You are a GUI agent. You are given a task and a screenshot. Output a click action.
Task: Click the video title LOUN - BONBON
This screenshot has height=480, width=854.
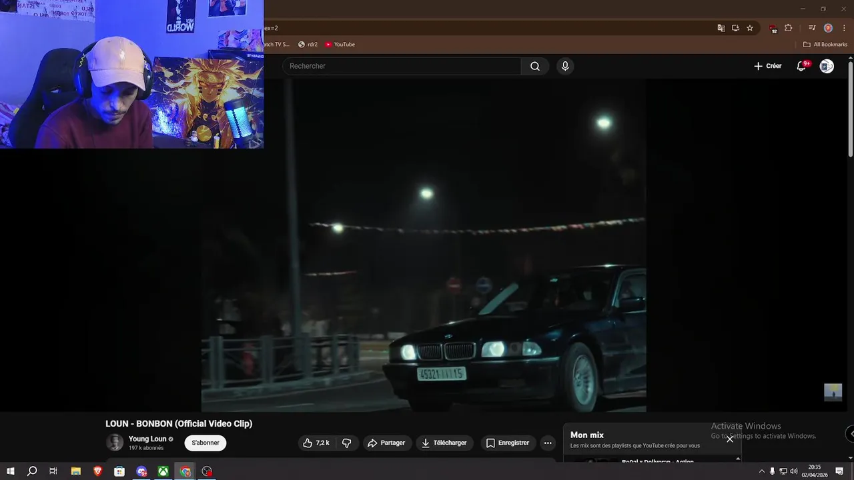point(179,423)
